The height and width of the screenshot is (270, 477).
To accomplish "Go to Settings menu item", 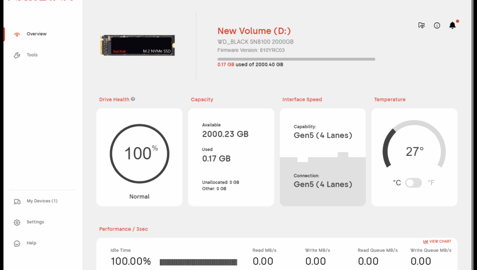I will tap(35, 222).
